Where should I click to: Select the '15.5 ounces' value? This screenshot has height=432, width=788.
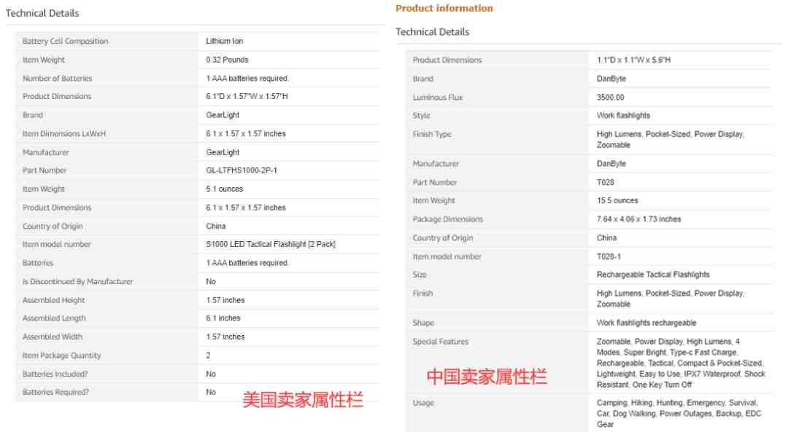coord(617,200)
